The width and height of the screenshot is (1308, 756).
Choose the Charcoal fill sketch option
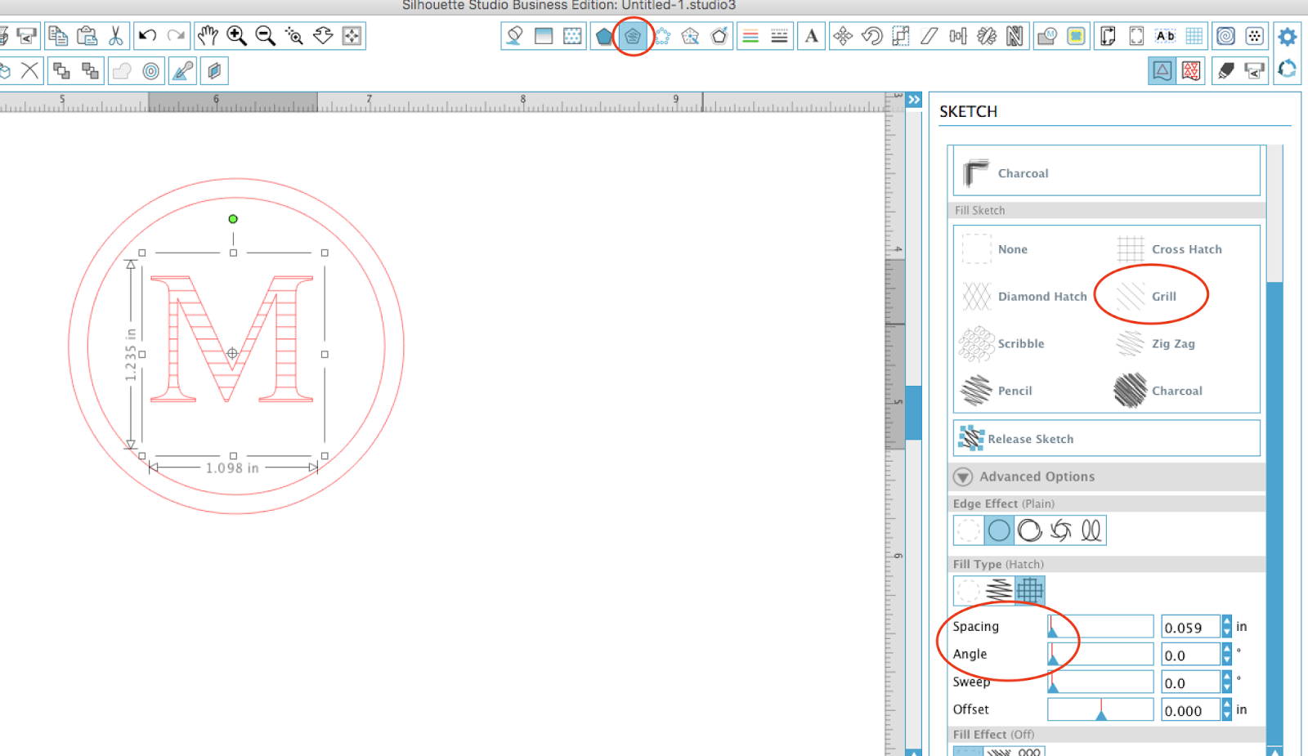(x=1158, y=391)
